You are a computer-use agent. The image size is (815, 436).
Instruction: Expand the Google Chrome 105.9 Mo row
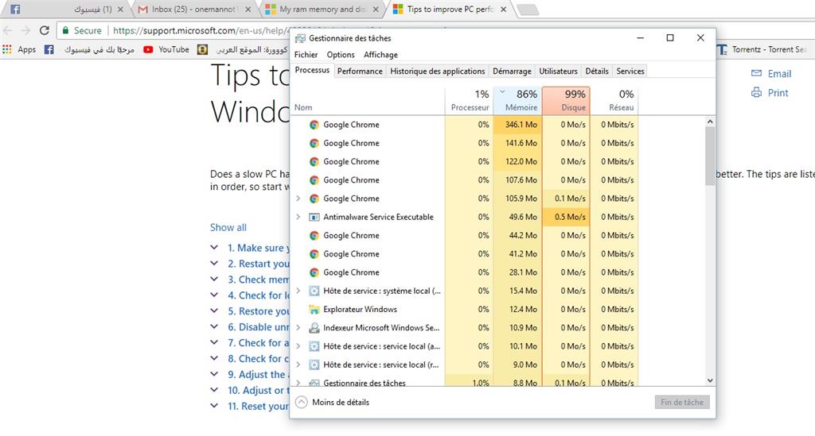tap(298, 198)
